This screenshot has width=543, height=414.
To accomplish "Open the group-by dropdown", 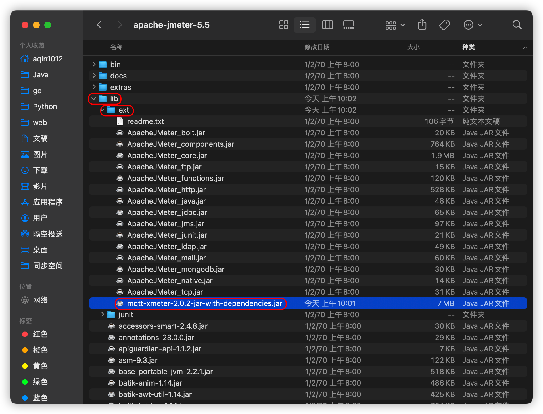I will (x=395, y=25).
